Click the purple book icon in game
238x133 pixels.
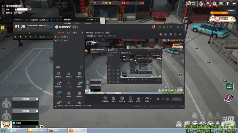pyautogui.click(x=229, y=98)
